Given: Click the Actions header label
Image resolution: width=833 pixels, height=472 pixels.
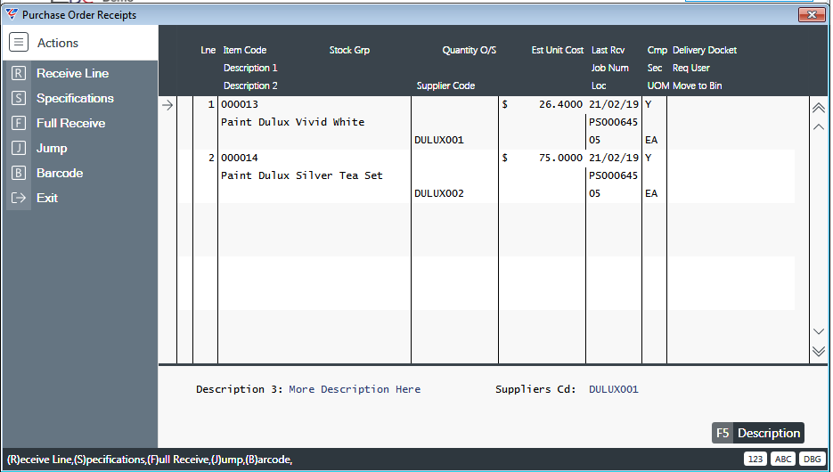Looking at the screenshot, I should (x=57, y=43).
